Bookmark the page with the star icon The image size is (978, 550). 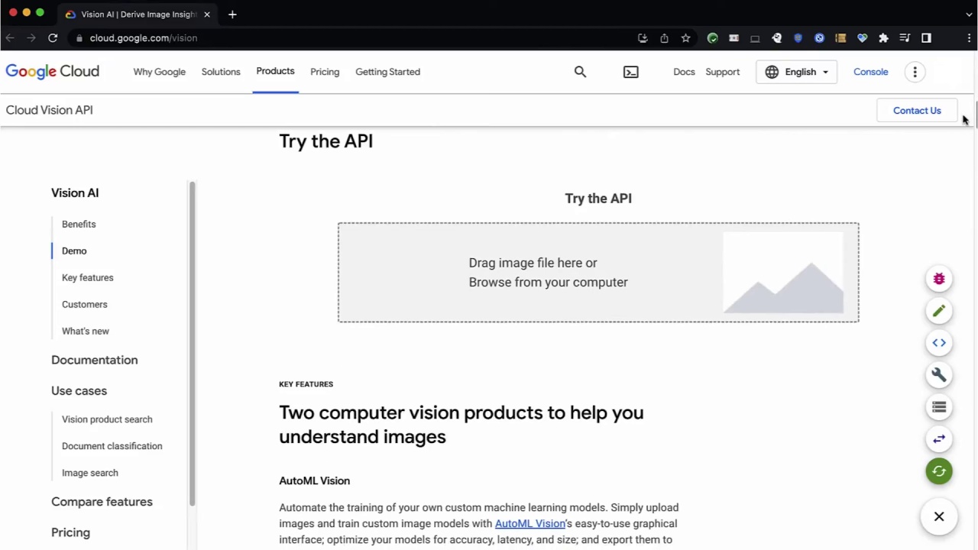click(x=685, y=37)
